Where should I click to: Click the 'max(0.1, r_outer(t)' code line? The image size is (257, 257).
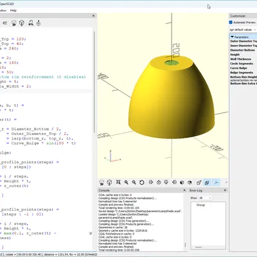27,233
